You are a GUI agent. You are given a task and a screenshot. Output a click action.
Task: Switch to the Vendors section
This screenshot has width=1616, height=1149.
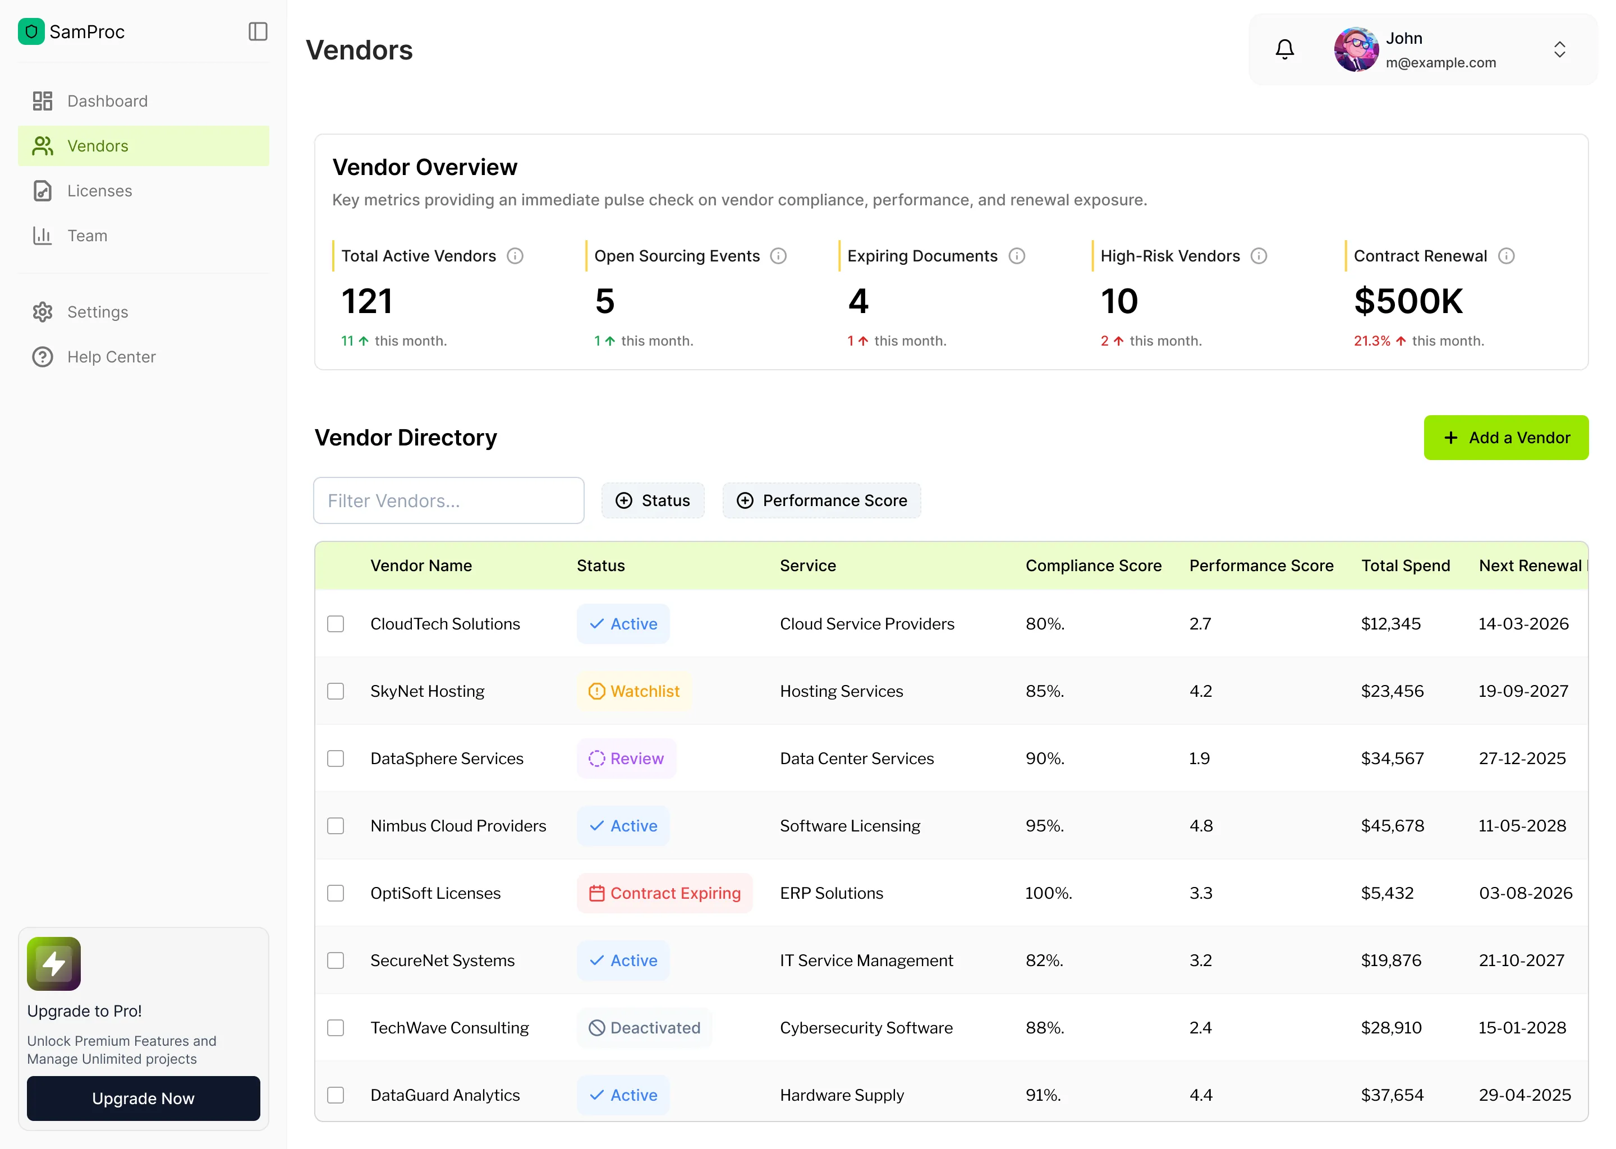pos(98,146)
